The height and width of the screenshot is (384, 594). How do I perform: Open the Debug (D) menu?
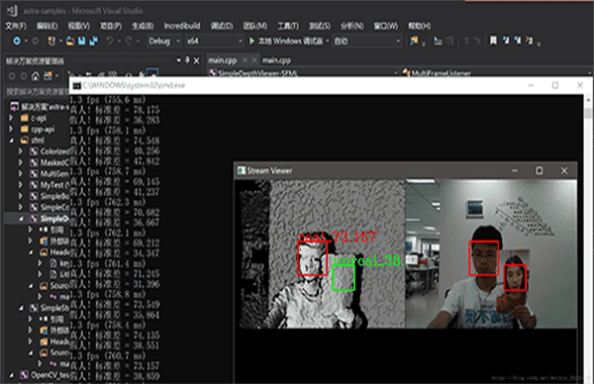point(222,26)
